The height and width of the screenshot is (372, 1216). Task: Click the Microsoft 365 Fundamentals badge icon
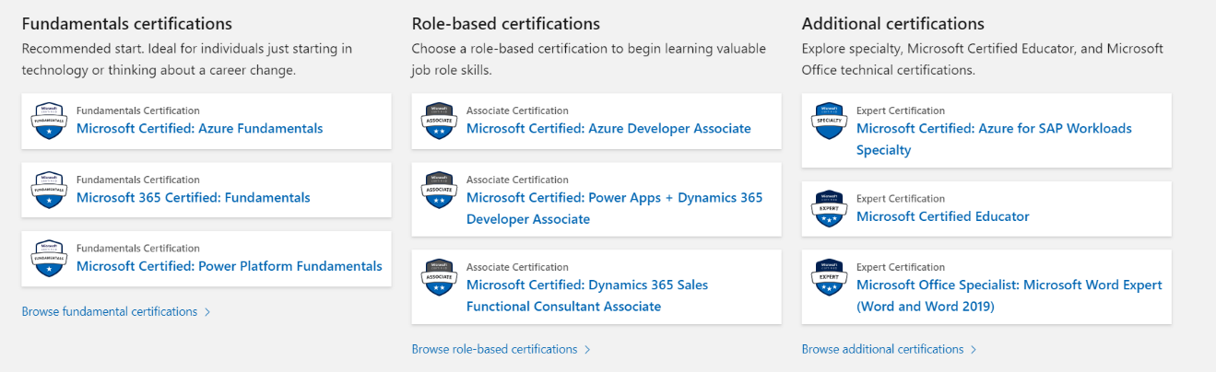(49, 190)
